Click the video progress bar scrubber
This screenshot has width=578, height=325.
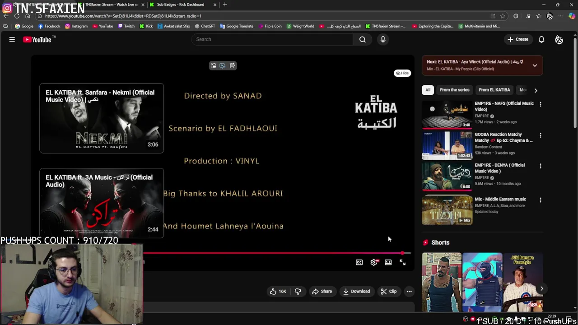tap(402, 253)
